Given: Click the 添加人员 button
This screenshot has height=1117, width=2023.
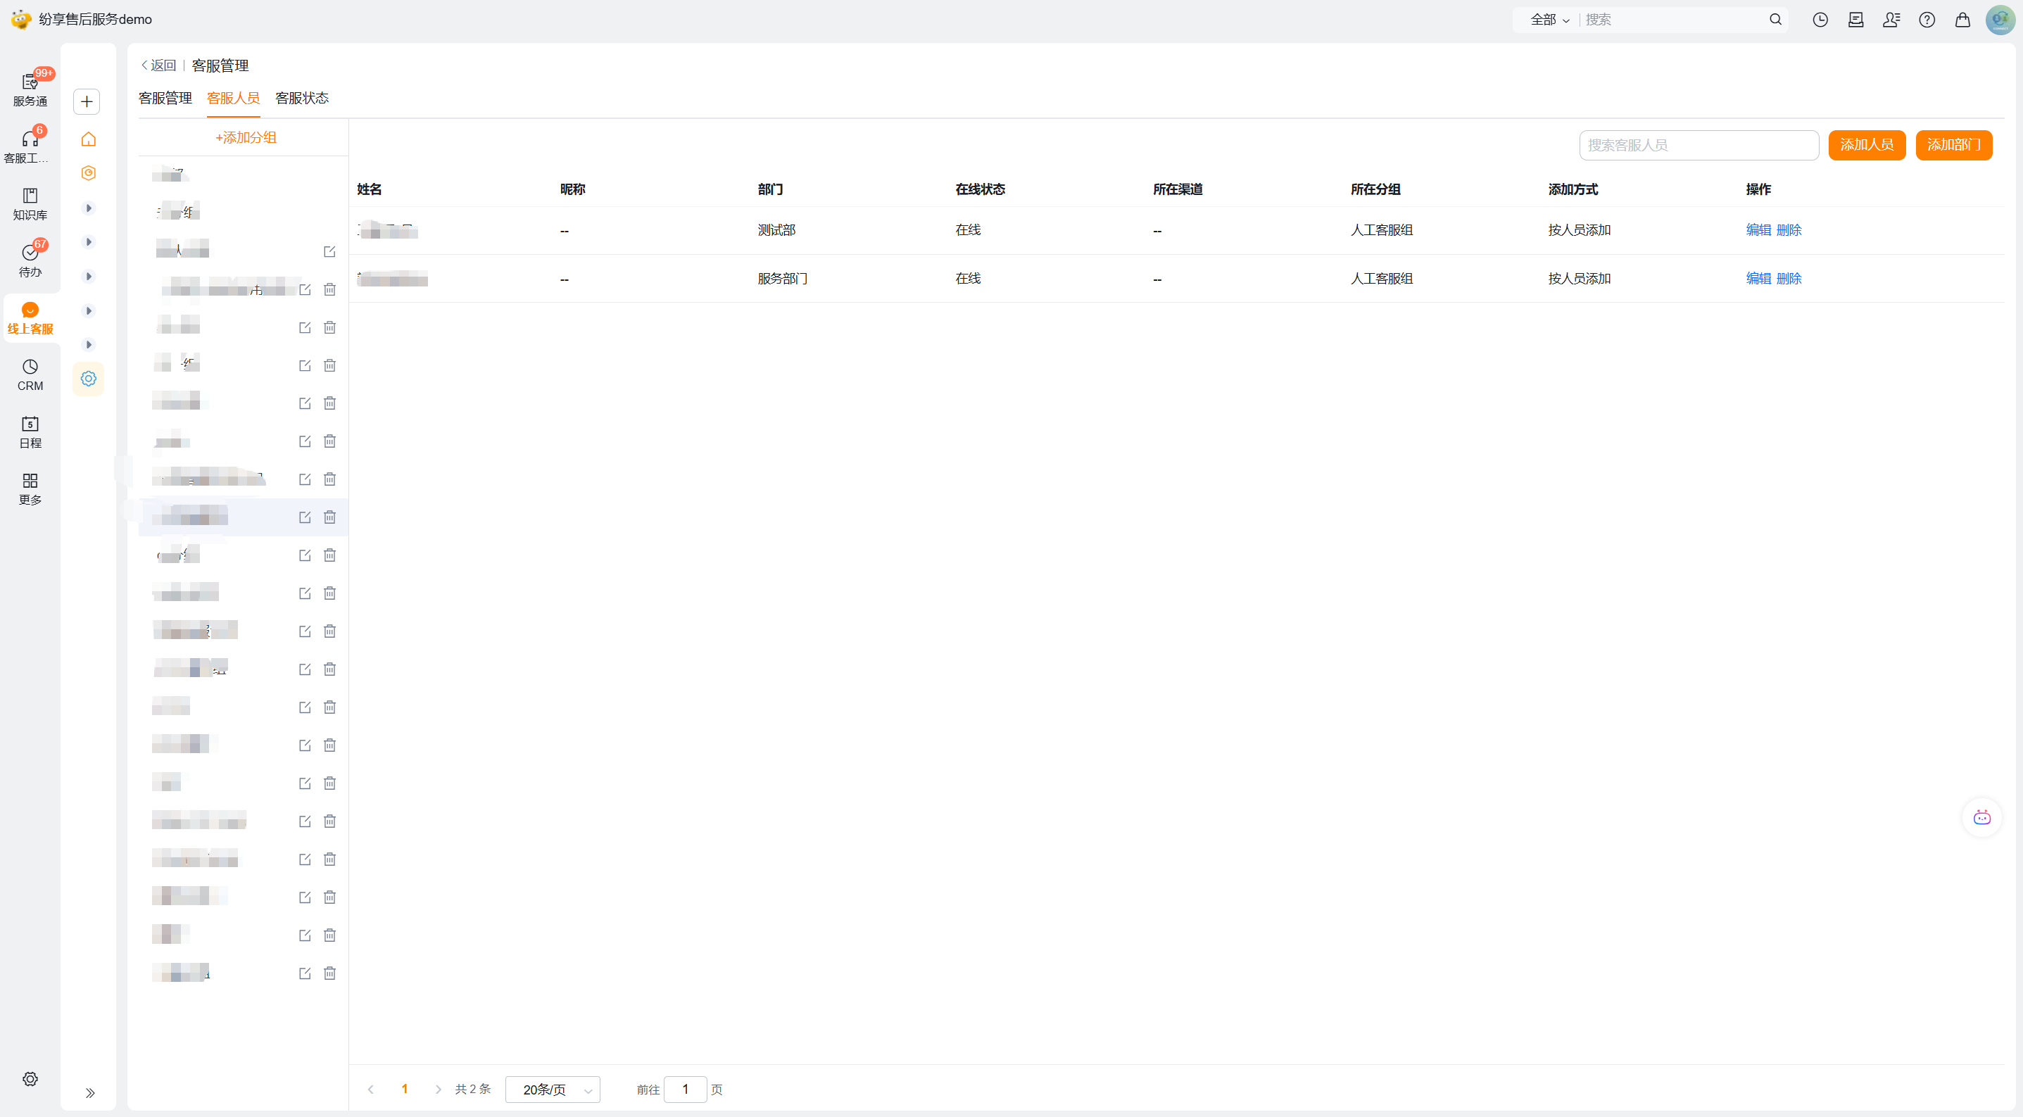Looking at the screenshot, I should [x=1866, y=144].
